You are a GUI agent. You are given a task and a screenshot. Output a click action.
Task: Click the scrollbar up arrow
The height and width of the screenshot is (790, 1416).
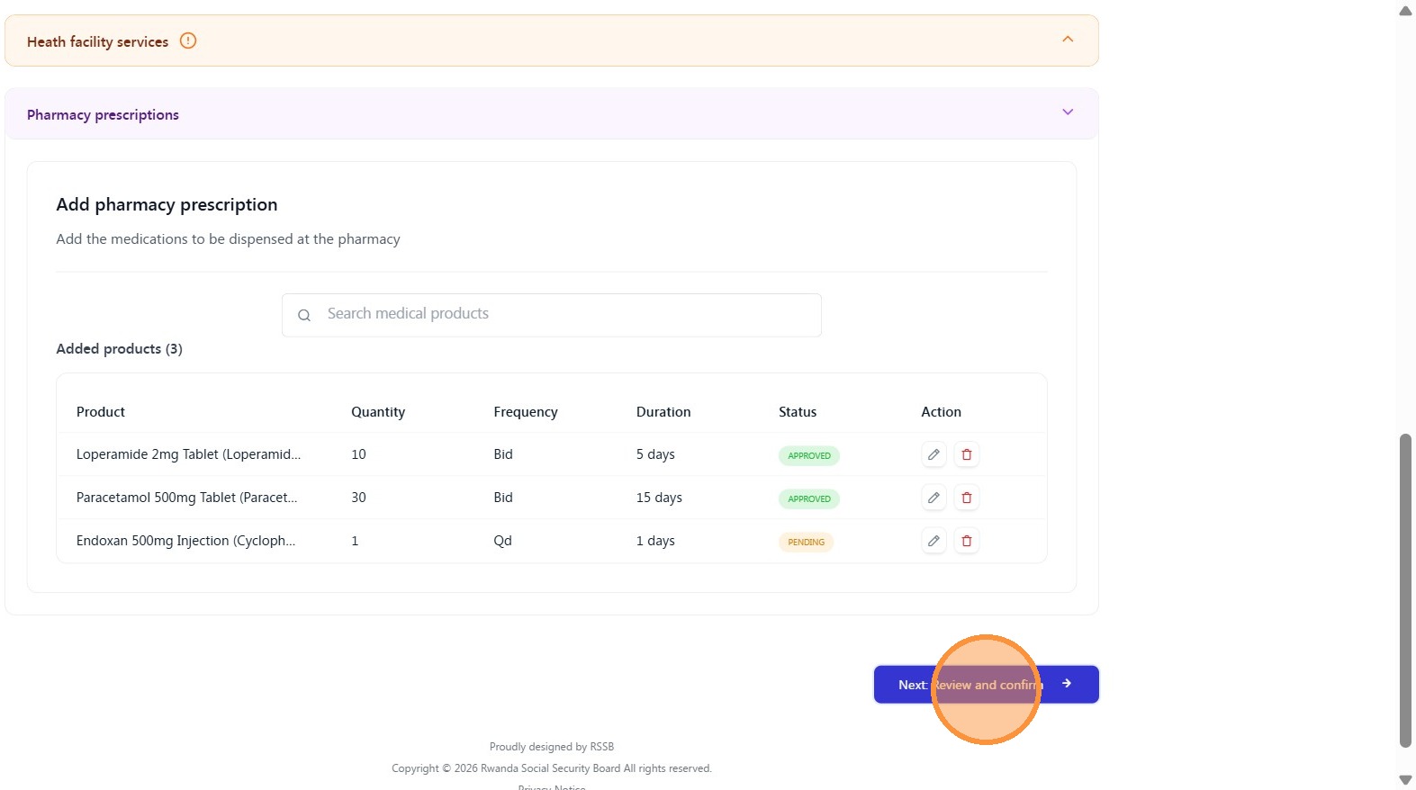pos(1405,11)
